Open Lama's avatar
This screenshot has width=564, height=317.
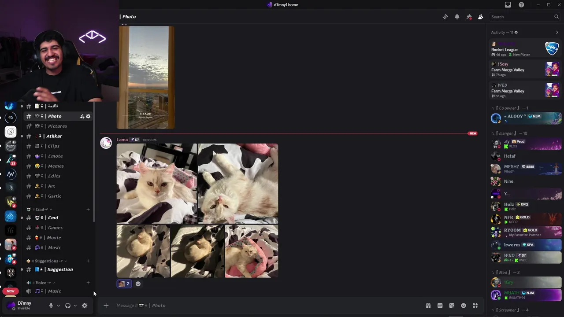click(x=106, y=143)
